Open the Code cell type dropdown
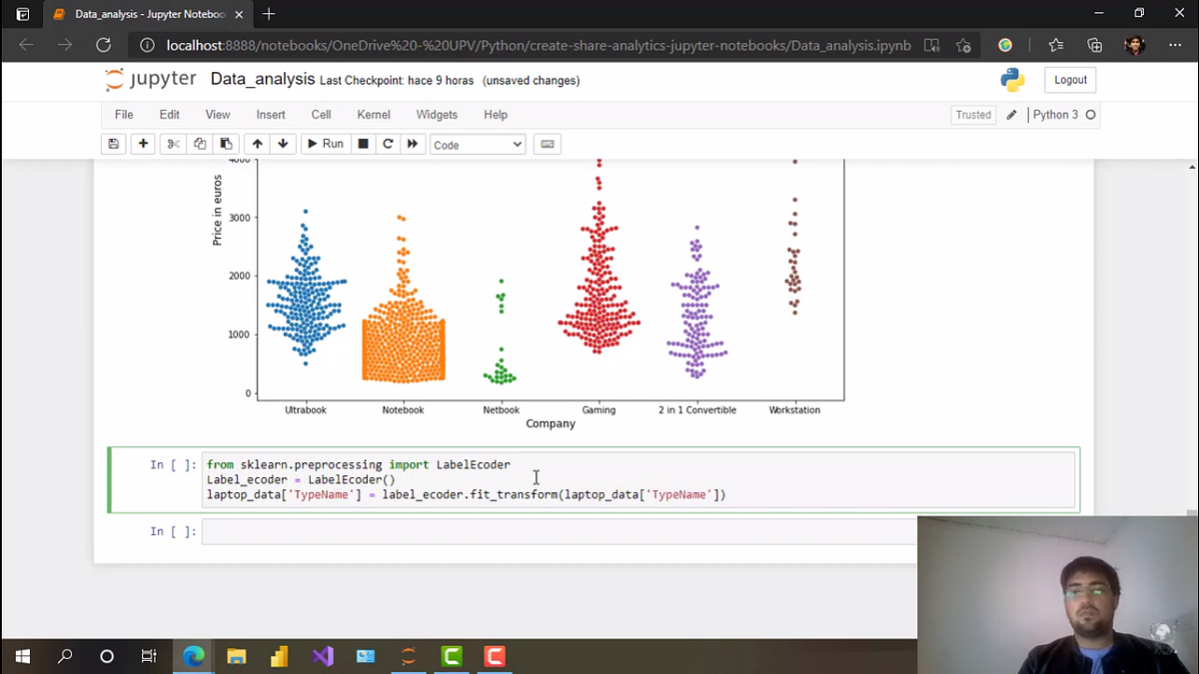This screenshot has width=1199, height=674. click(477, 144)
